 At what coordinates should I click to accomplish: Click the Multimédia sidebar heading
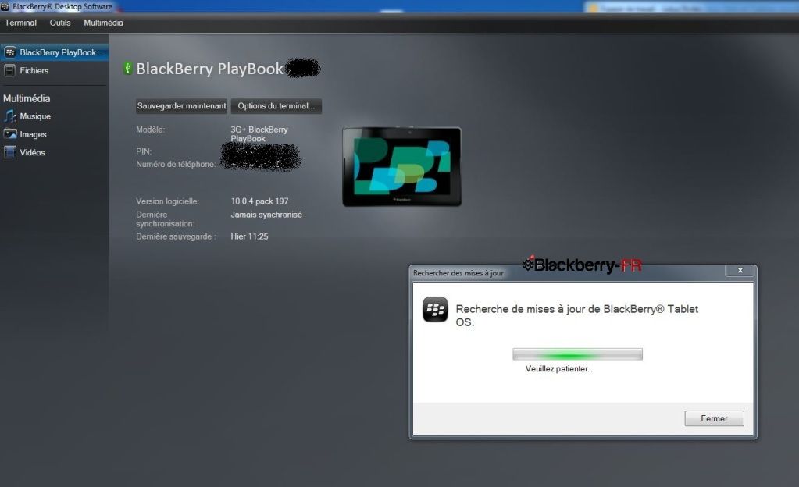(27, 98)
